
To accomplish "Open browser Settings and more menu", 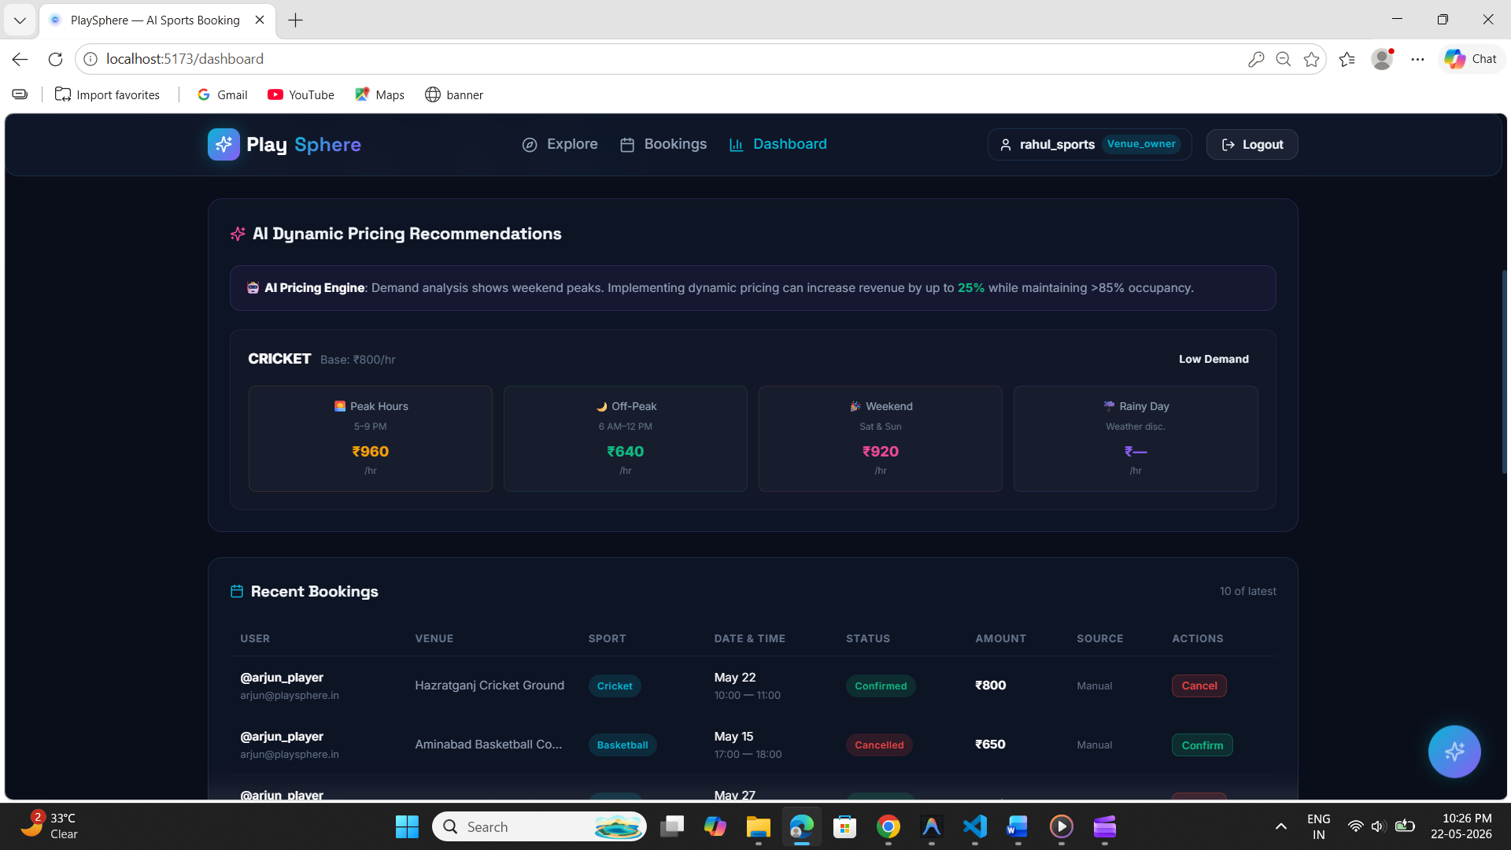I will click(x=1418, y=59).
